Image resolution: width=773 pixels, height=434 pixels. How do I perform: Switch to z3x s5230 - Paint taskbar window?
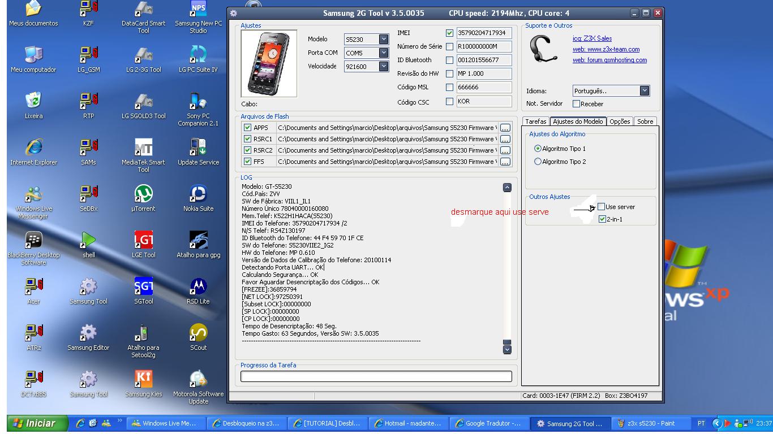coord(652,423)
